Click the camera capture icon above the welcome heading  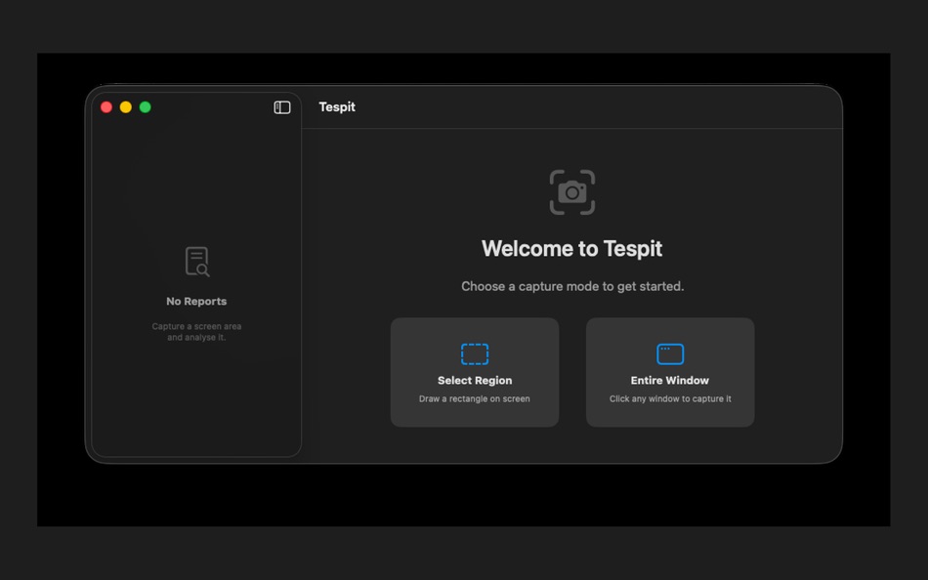point(571,190)
